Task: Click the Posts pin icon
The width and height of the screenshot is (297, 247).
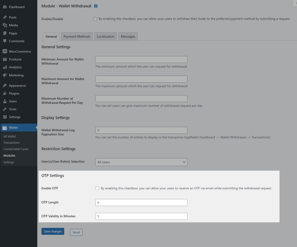Action: click(x=5, y=17)
